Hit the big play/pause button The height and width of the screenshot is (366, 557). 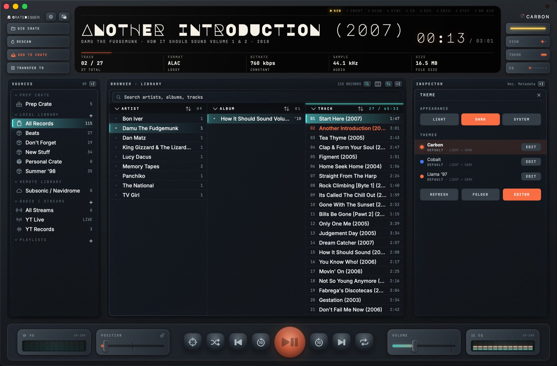point(290,342)
